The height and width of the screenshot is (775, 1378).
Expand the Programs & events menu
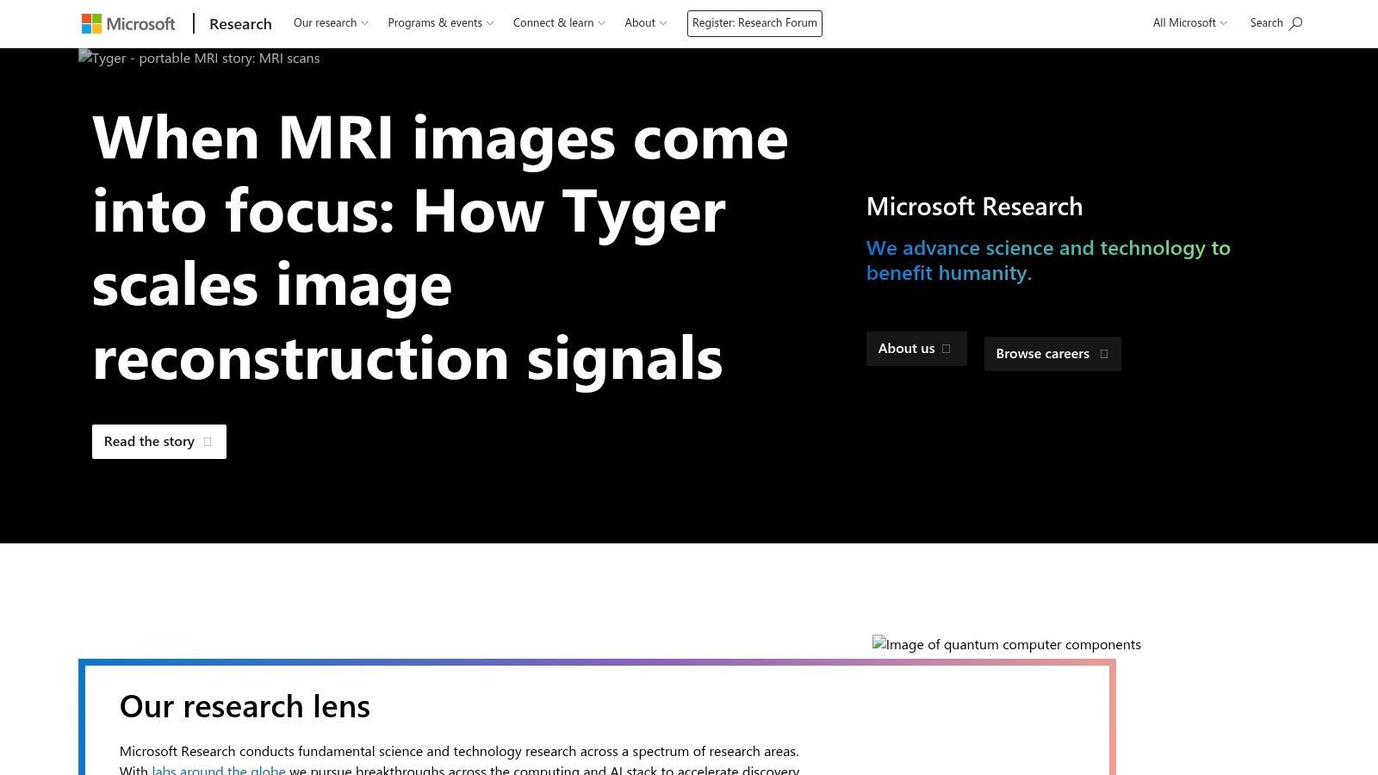(440, 23)
